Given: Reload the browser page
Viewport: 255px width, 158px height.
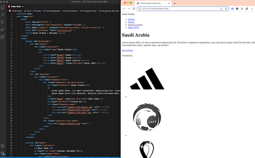Looking at the screenshot, I should (x=134, y=9).
